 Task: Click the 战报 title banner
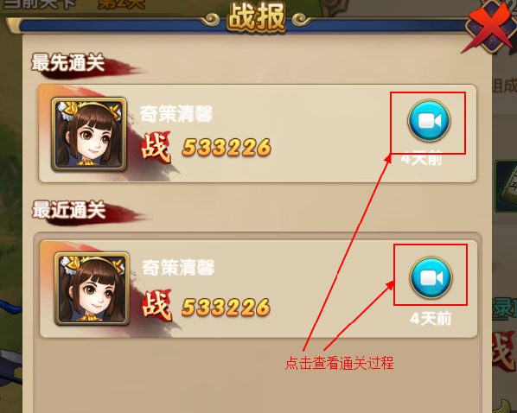(256, 17)
